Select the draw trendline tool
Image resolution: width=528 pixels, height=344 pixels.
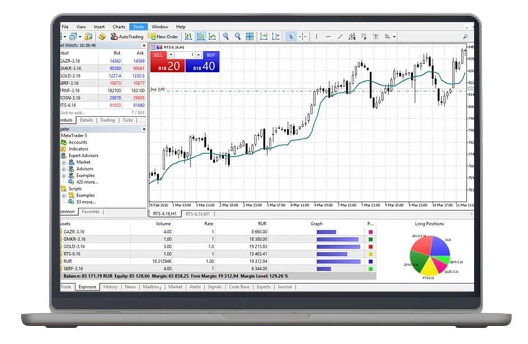point(340,36)
